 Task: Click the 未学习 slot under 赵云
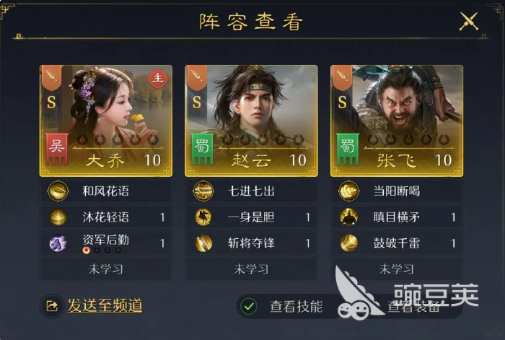251,269
